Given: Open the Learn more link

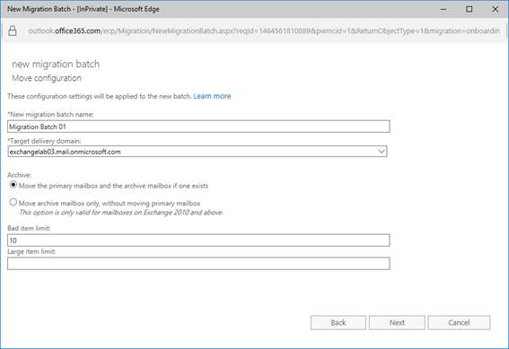Looking at the screenshot, I should [212, 96].
